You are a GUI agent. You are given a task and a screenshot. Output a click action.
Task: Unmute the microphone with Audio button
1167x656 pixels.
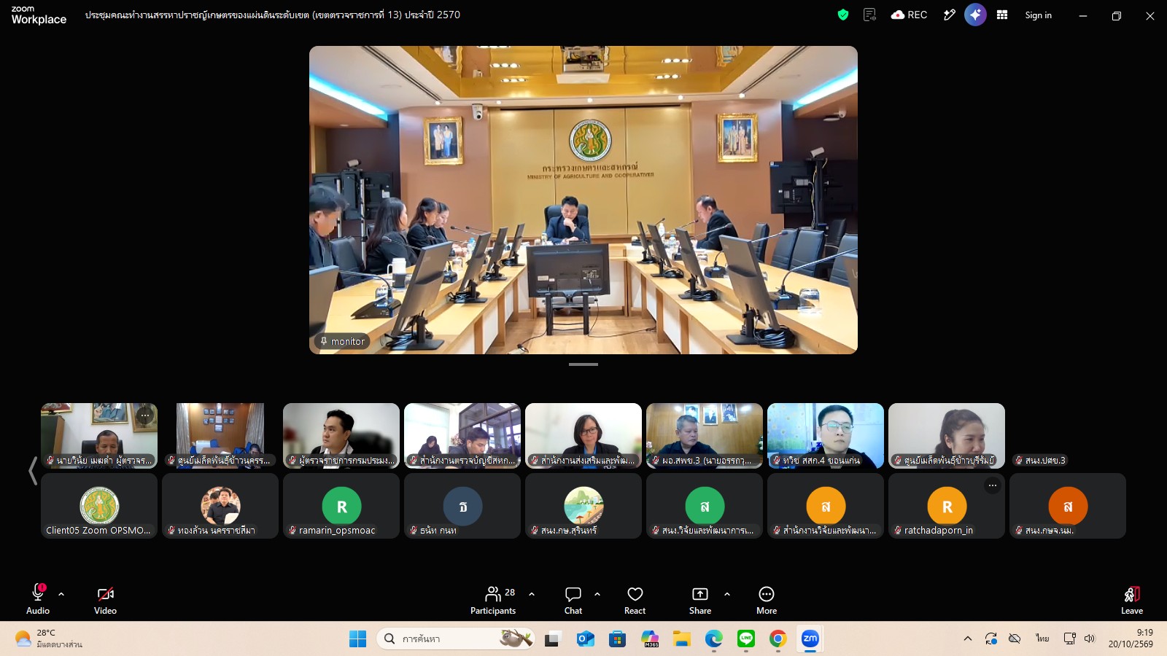pyautogui.click(x=38, y=599)
